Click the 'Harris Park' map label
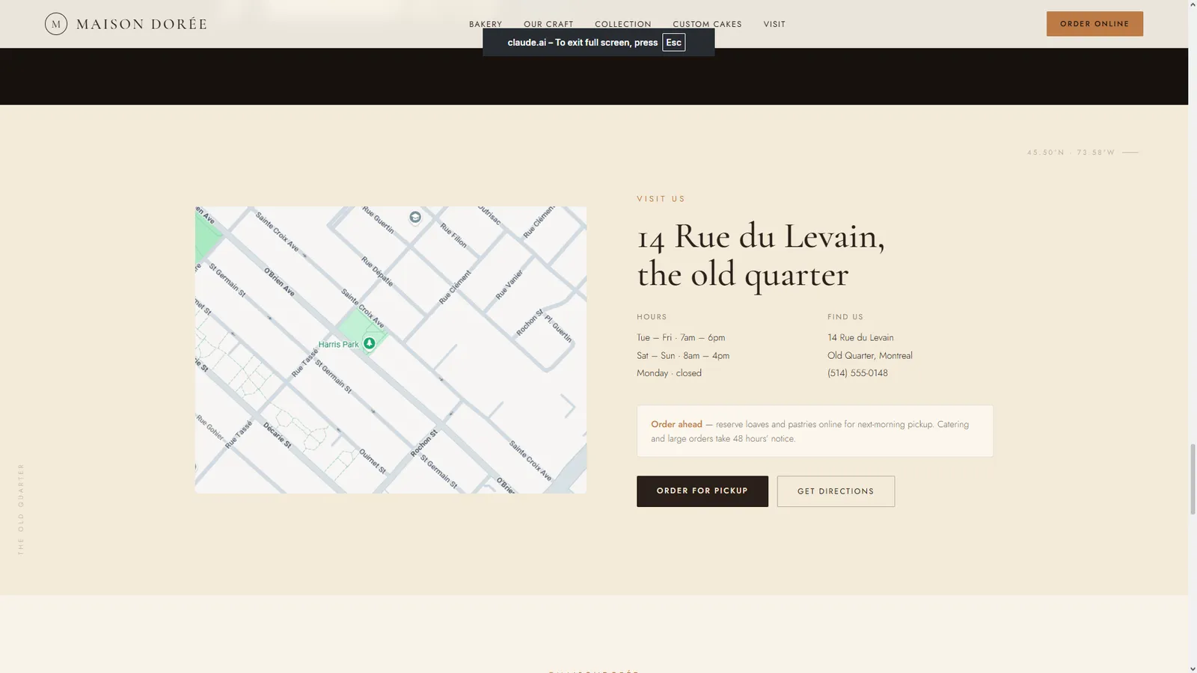The image size is (1197, 673). pos(339,345)
